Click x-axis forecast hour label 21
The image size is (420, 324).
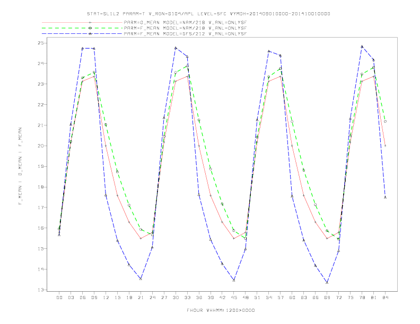tap(141, 298)
